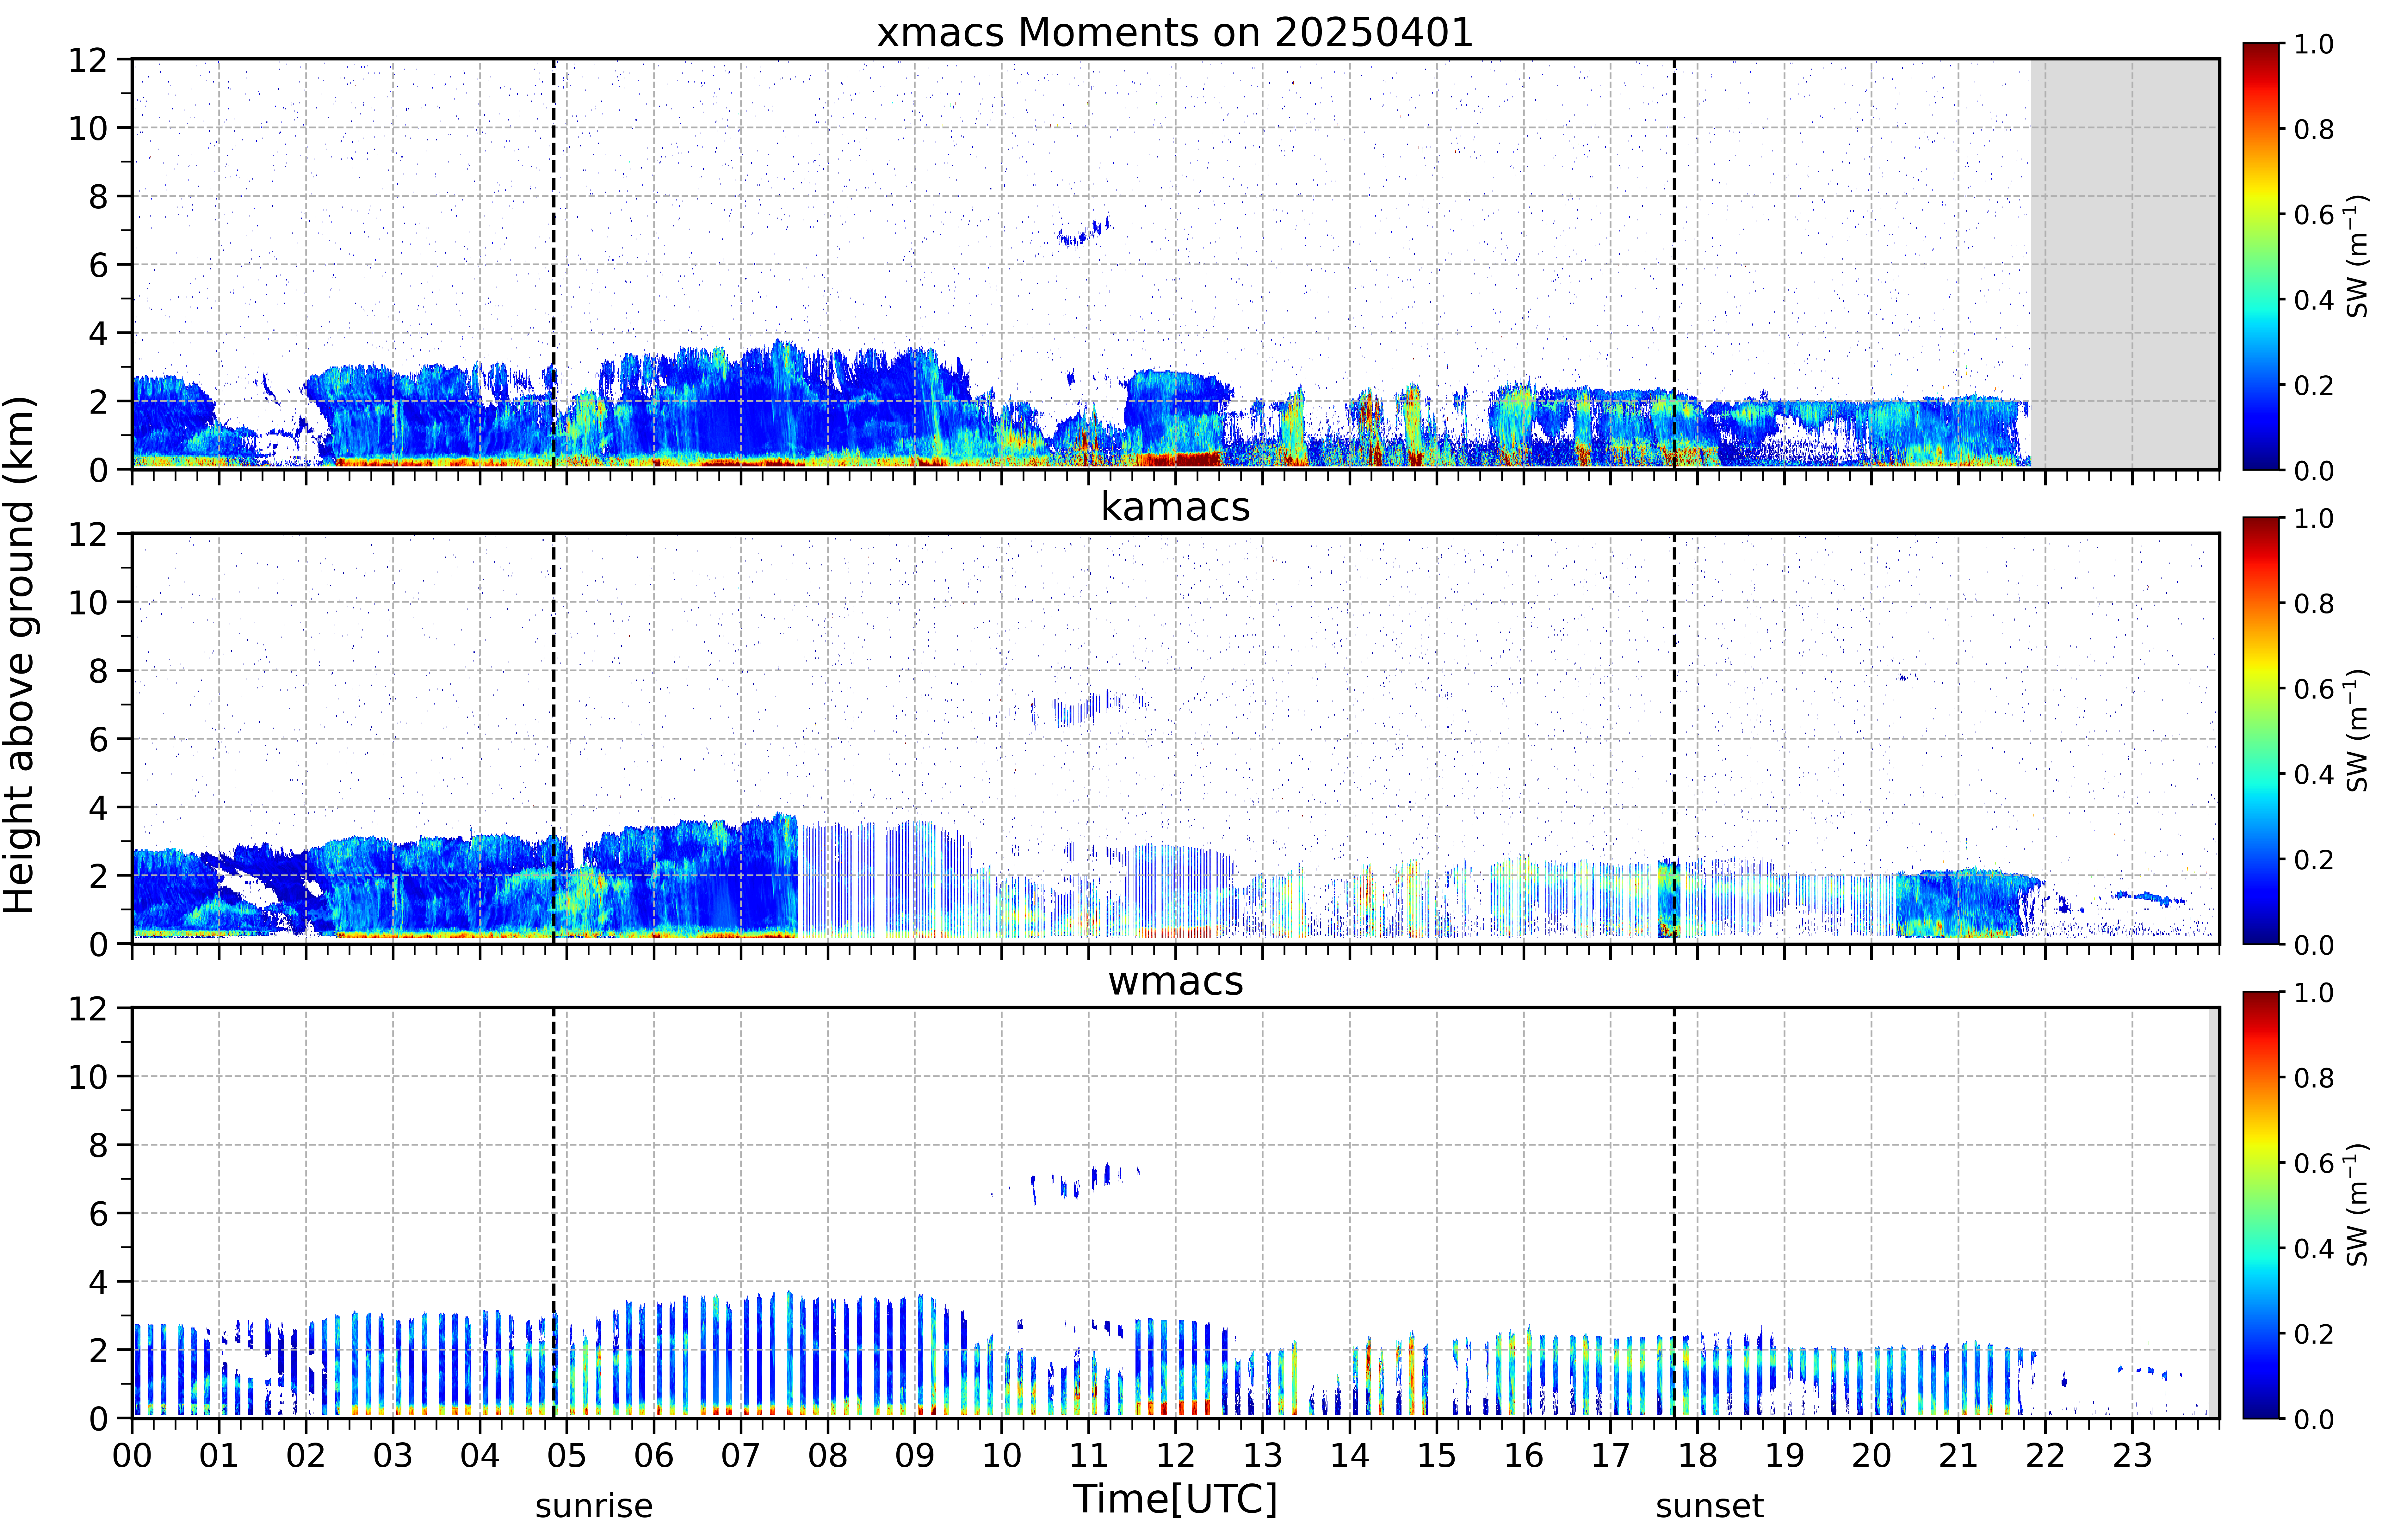Viewport: 2388px width, 1540px height.
Task: Click the sunrise dashed line in xmacs panel
Action: pyautogui.click(x=554, y=264)
